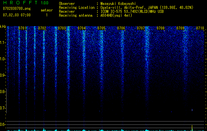Select the 0705 time marker

[101, 28]
